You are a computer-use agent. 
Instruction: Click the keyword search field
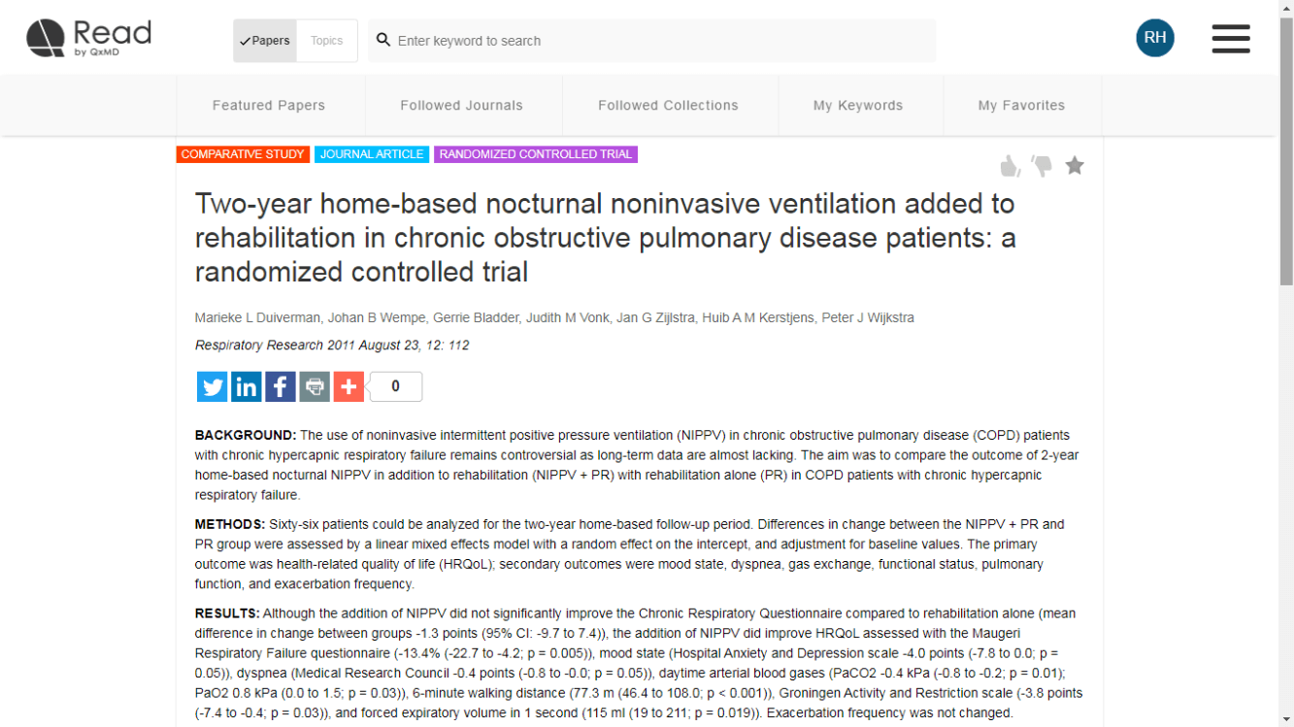660,41
